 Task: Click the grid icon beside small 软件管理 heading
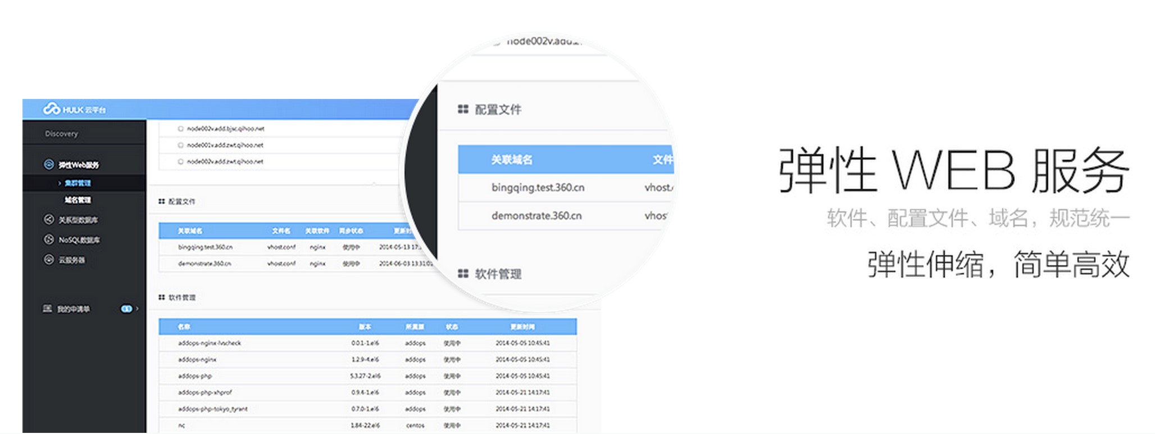pyautogui.click(x=162, y=297)
